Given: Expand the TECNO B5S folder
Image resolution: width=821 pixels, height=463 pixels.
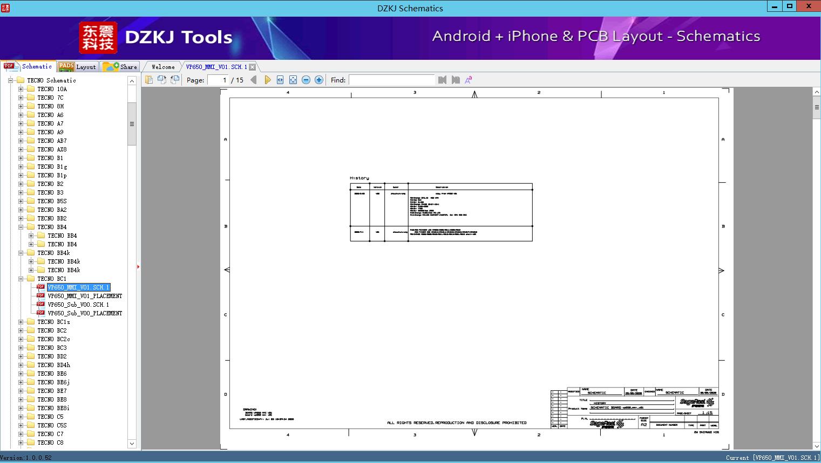Looking at the screenshot, I should tap(21, 201).
